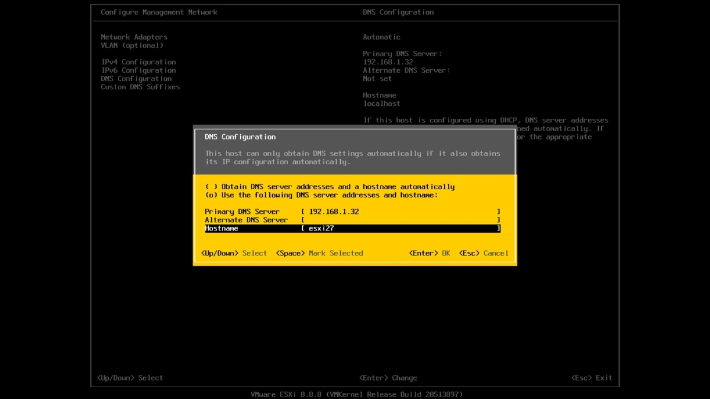The width and height of the screenshot is (710, 399).
Task: Click the 'Primary DNS Server' label in the dialog
Action: pos(242,212)
